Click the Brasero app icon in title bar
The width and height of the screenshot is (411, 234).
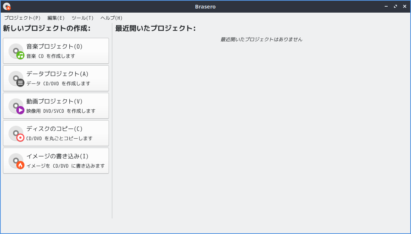[7, 7]
